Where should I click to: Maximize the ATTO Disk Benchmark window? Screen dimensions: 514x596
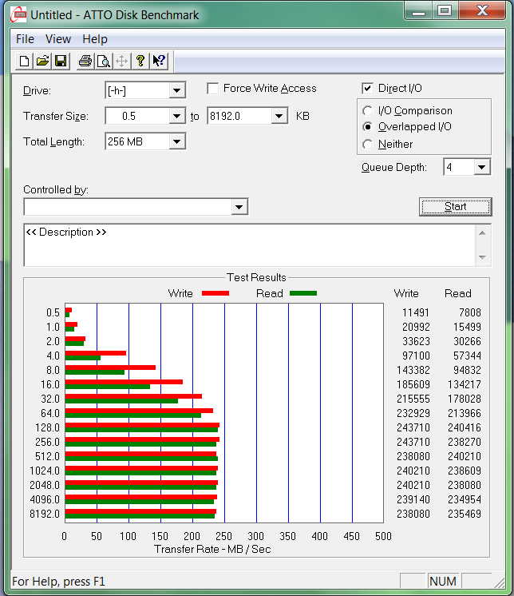[x=445, y=11]
